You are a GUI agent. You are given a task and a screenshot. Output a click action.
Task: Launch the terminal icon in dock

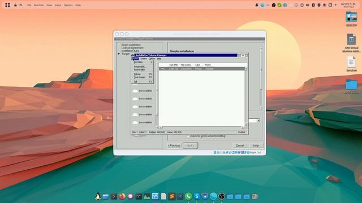click(114, 196)
